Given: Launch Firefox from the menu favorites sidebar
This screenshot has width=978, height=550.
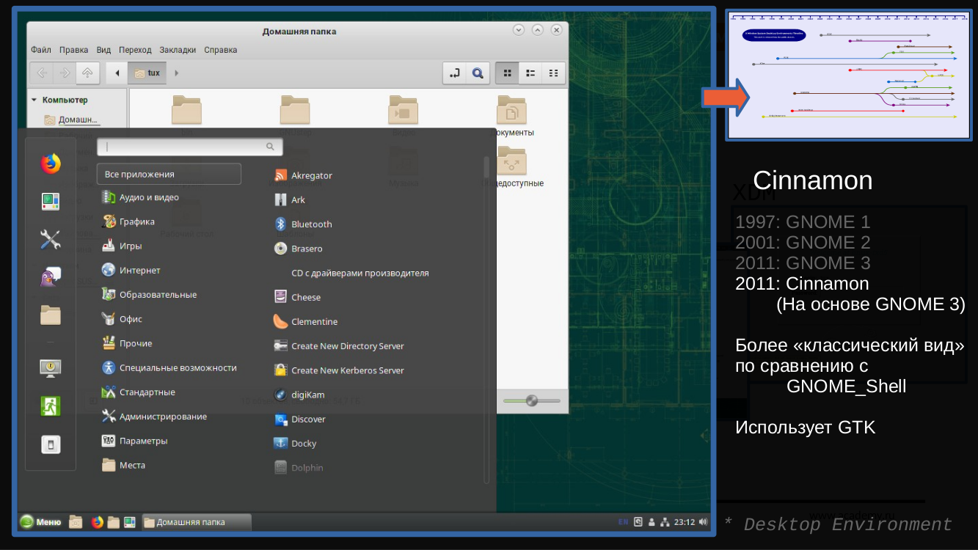Looking at the screenshot, I should 51,164.
